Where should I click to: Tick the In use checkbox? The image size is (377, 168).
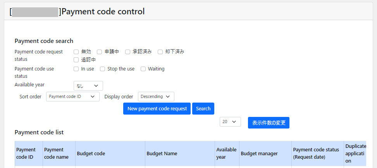coord(76,69)
